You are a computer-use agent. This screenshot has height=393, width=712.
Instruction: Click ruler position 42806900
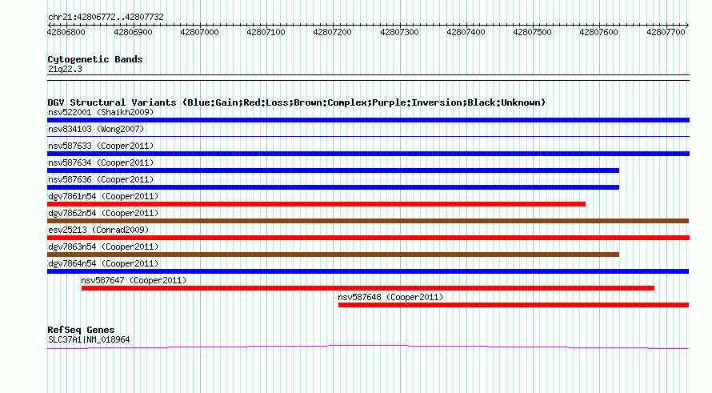coord(133,32)
